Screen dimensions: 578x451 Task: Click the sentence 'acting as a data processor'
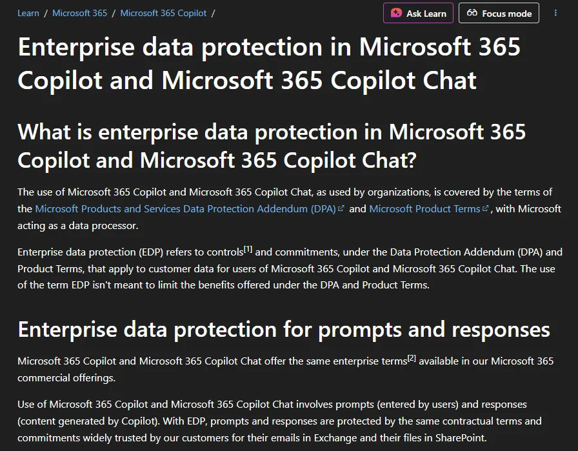[x=78, y=226]
